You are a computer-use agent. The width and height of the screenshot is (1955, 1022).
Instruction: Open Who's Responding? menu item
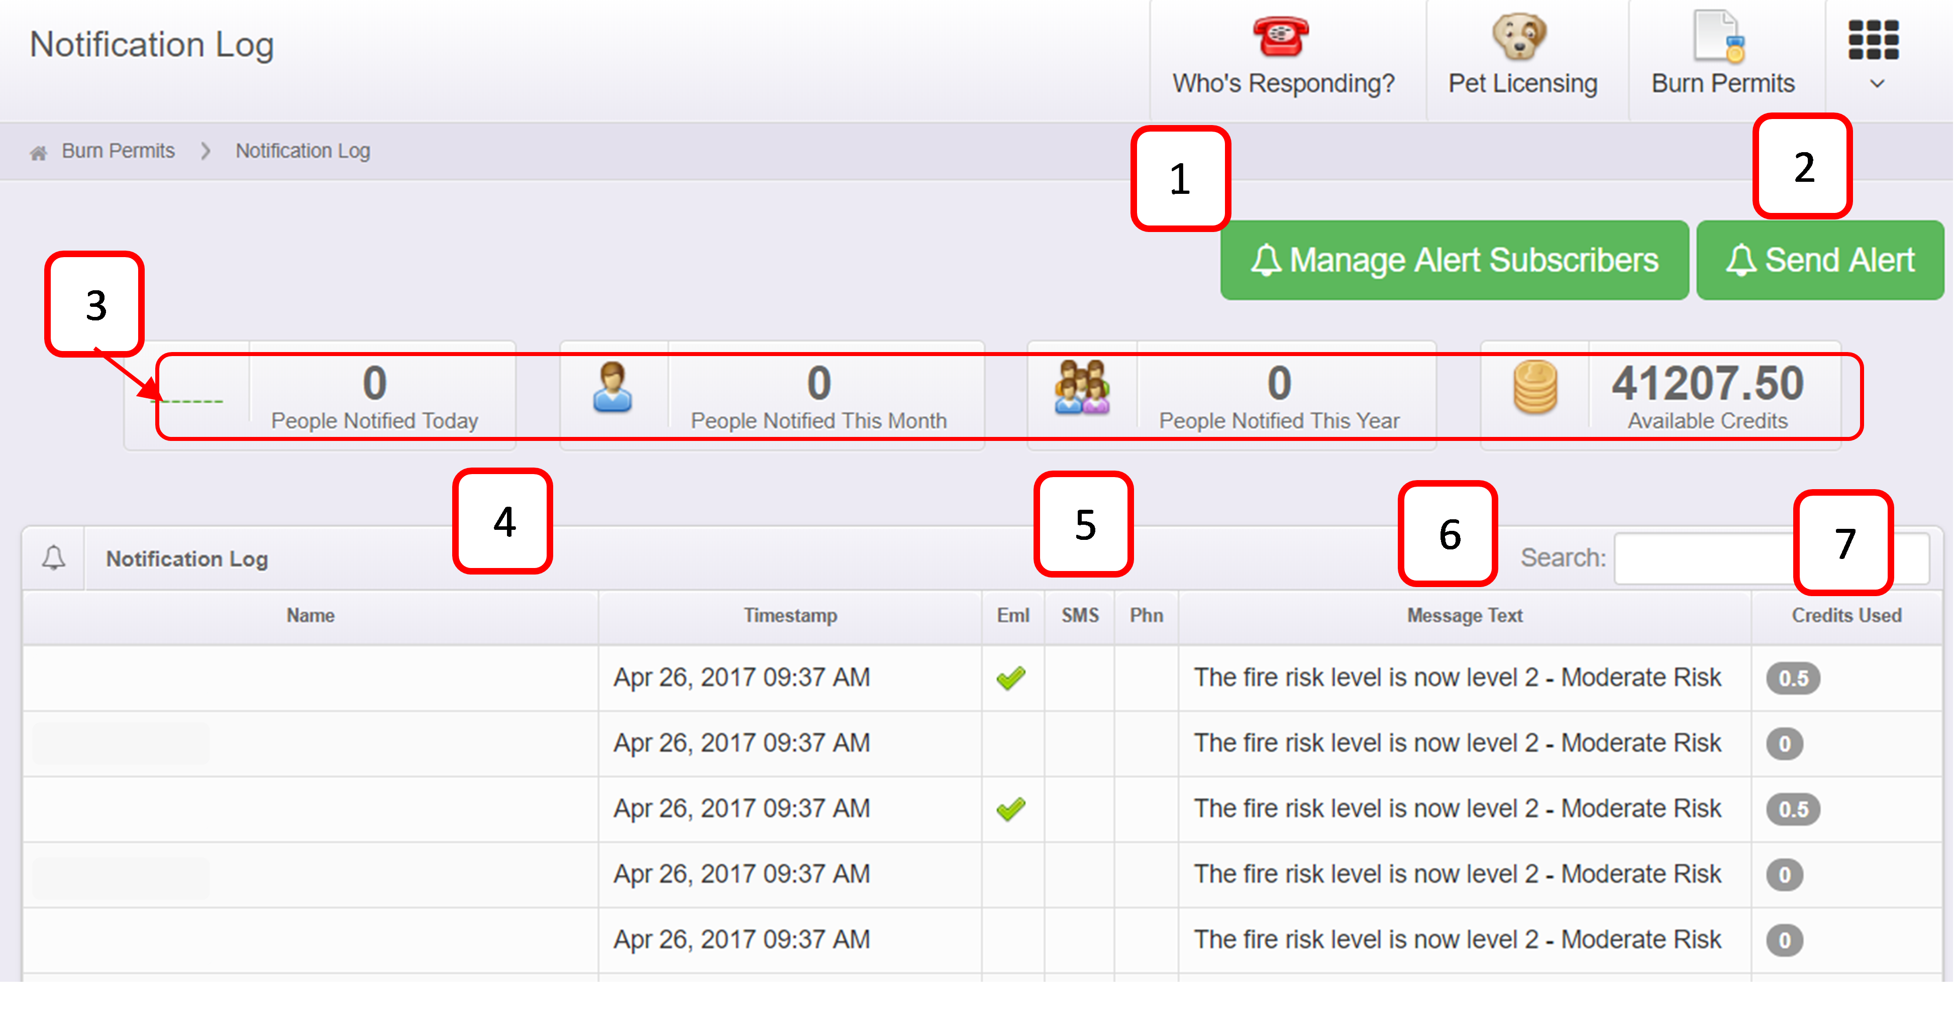1283,83
